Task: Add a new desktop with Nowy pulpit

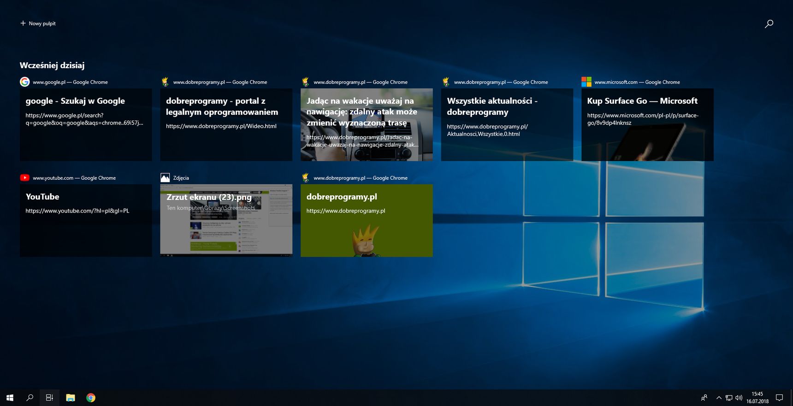Action: pyautogui.click(x=38, y=24)
